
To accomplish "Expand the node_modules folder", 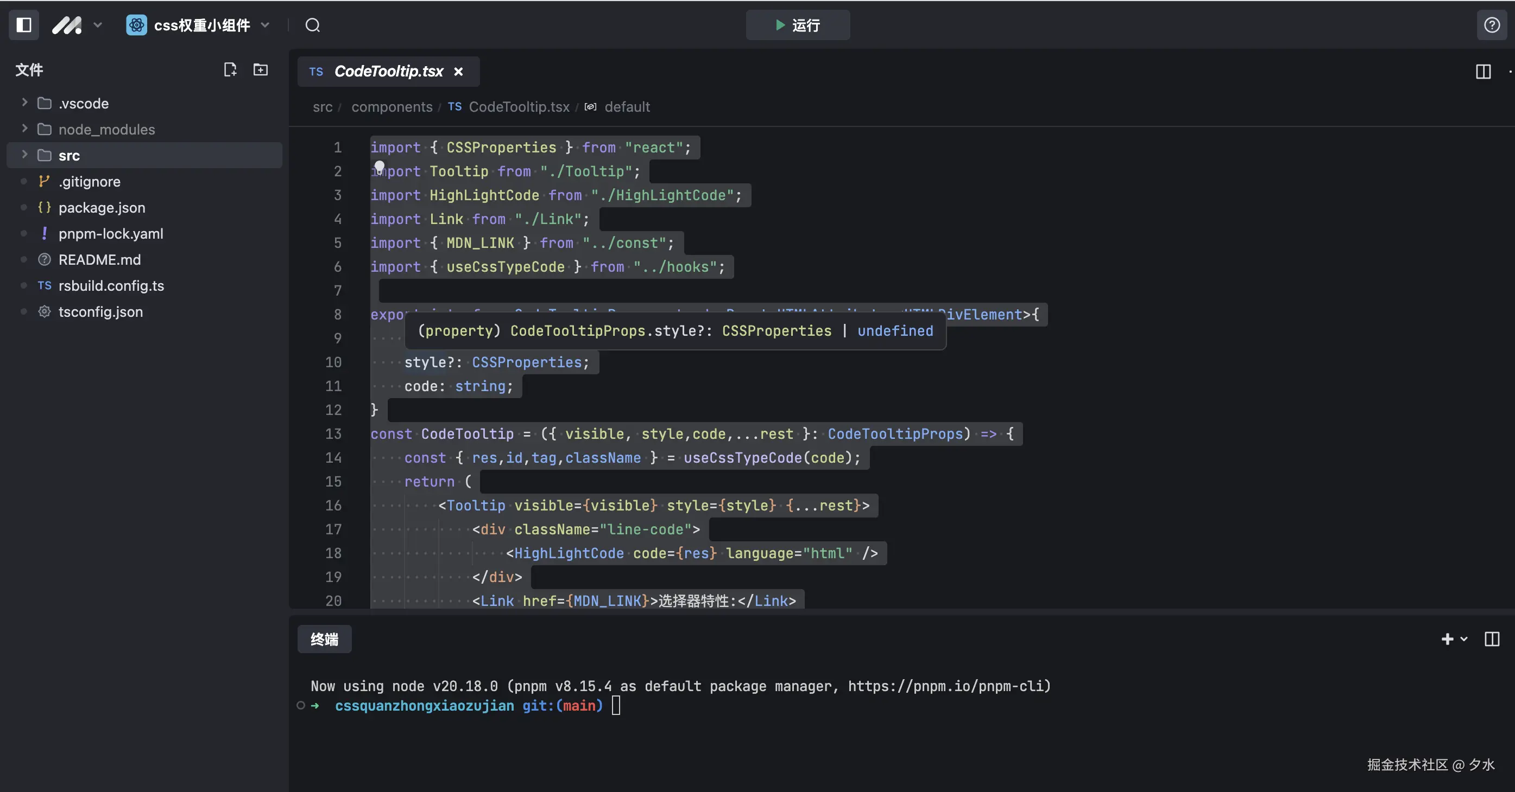I will point(106,129).
